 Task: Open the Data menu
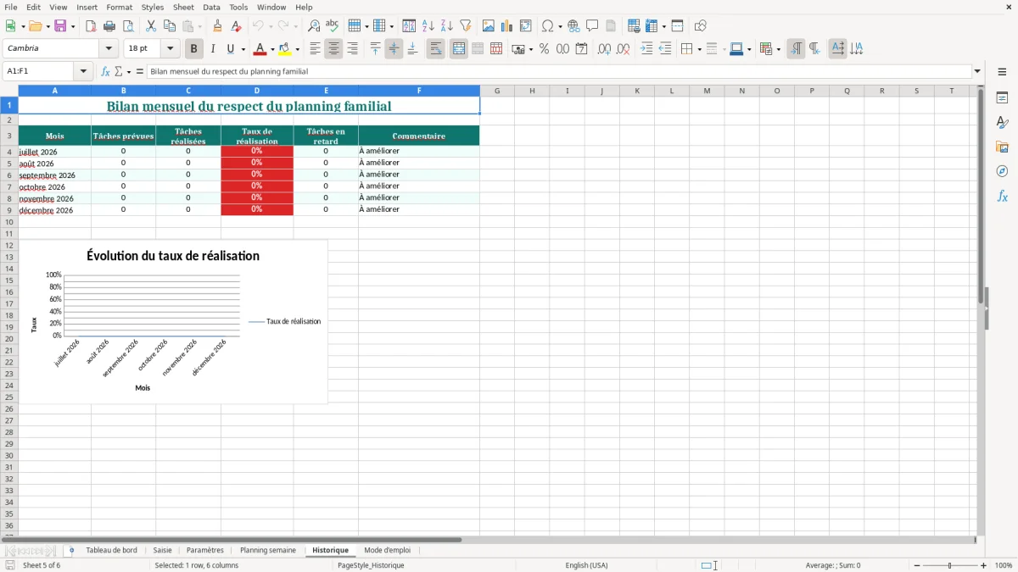211,7
